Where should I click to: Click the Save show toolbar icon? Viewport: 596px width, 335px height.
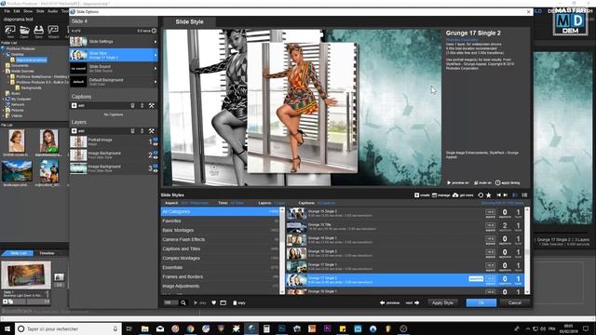click(39, 30)
